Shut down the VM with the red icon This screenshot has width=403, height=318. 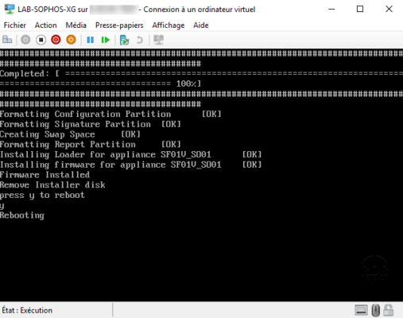pos(56,40)
